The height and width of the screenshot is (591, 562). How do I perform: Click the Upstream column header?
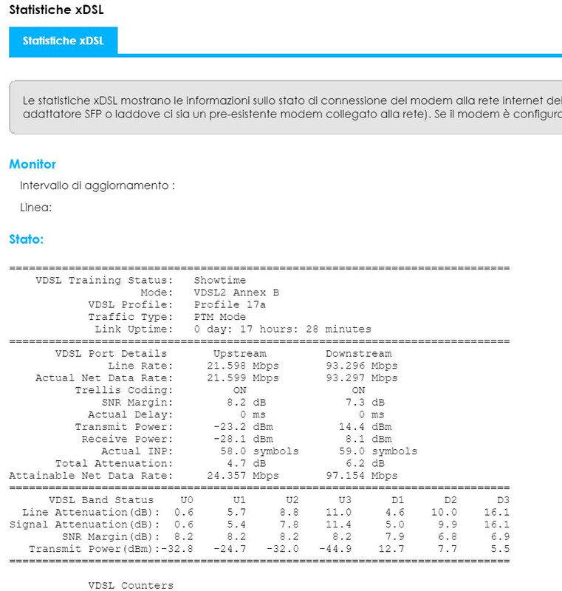point(239,353)
